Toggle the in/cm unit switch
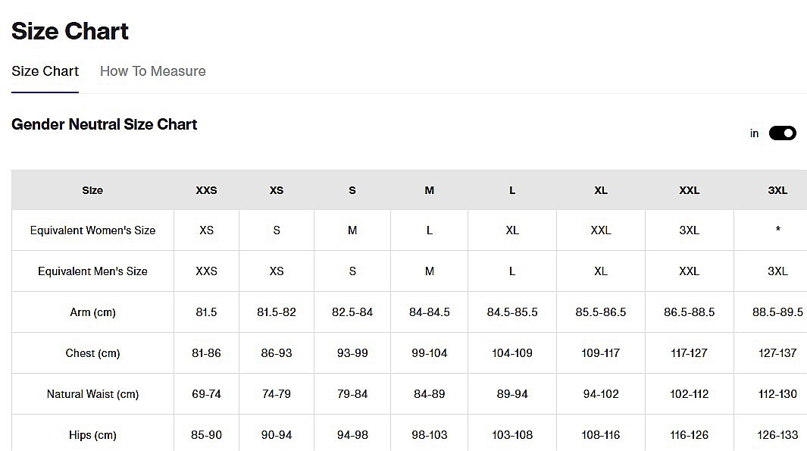This screenshot has height=451, width=807. tap(782, 133)
